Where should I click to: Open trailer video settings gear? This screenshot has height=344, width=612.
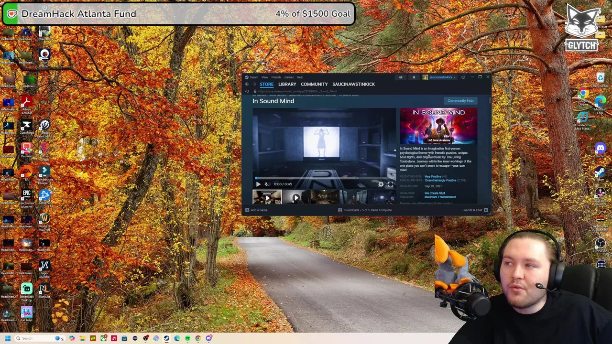[381, 184]
